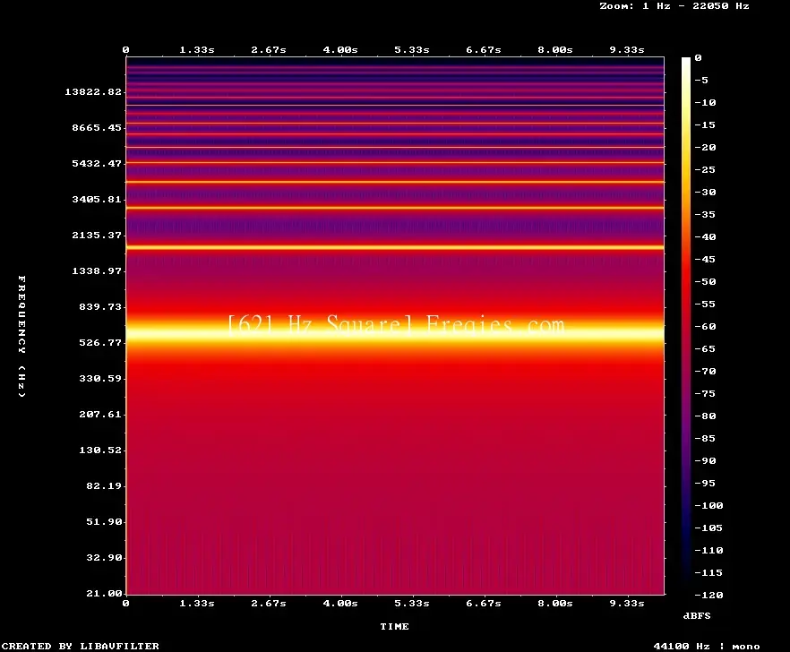Click frequency label "207.61"

click(x=100, y=414)
